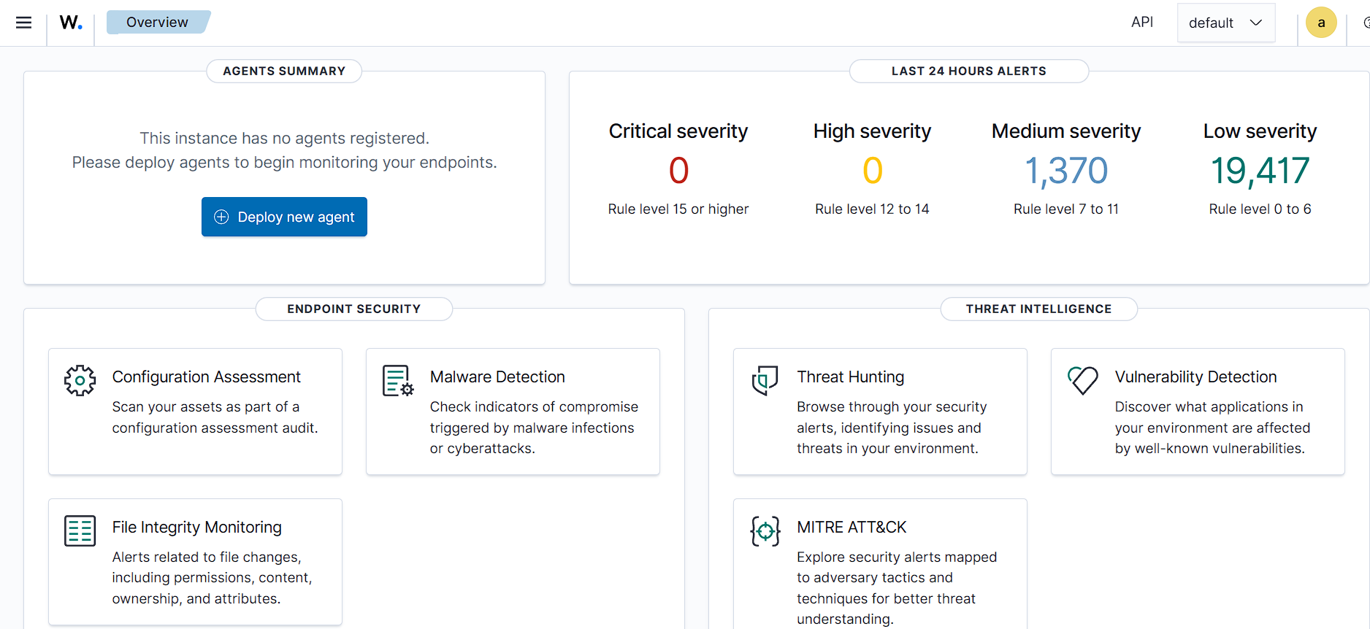Click the 'Rule level 12 to 14' text

click(873, 209)
